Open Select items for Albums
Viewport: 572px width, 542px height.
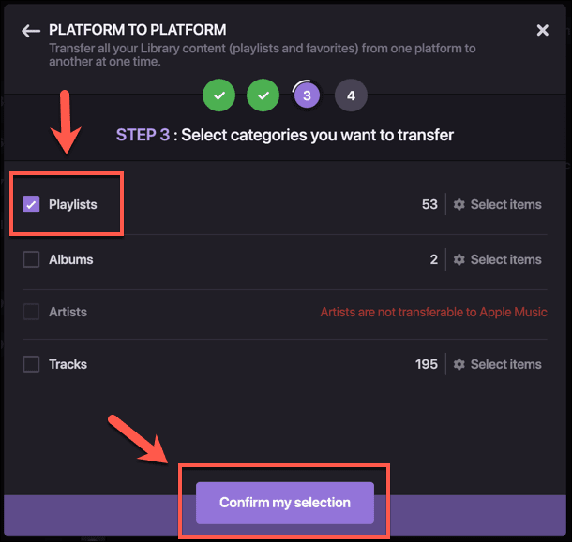tap(505, 259)
